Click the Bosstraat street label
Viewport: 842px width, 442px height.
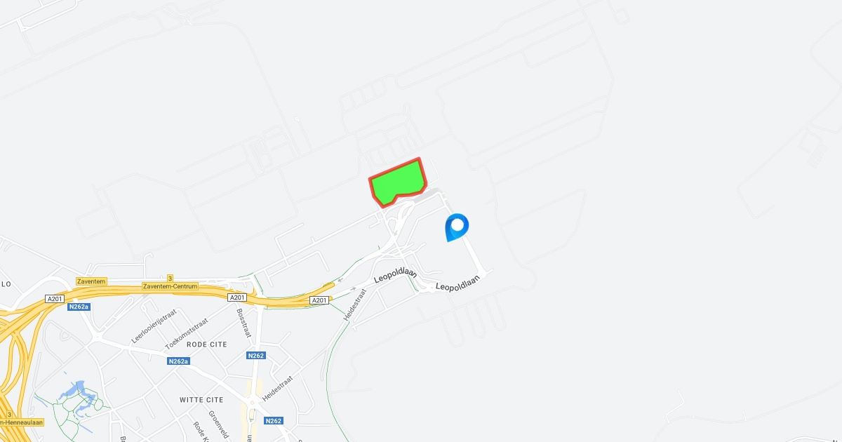tap(243, 323)
